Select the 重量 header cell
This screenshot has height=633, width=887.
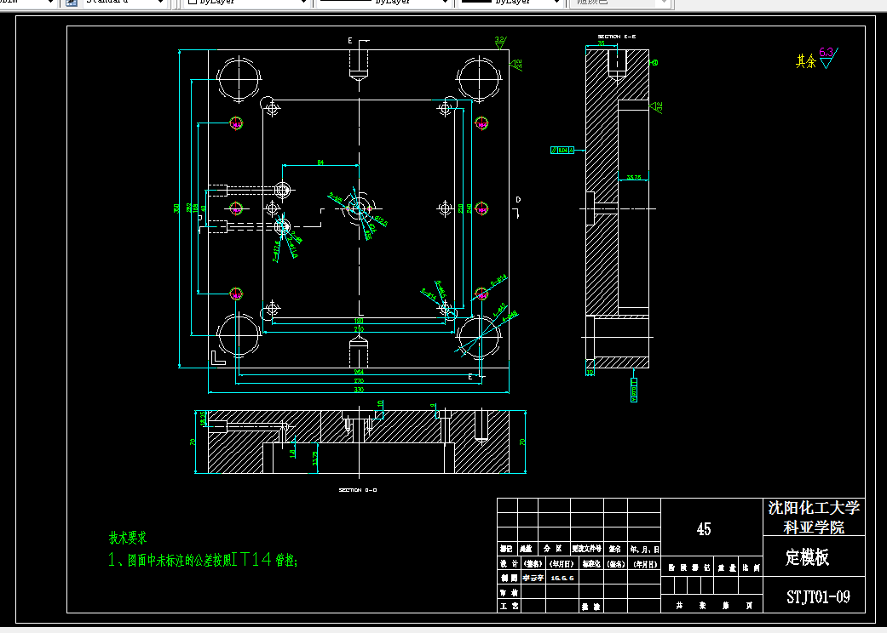[727, 567]
